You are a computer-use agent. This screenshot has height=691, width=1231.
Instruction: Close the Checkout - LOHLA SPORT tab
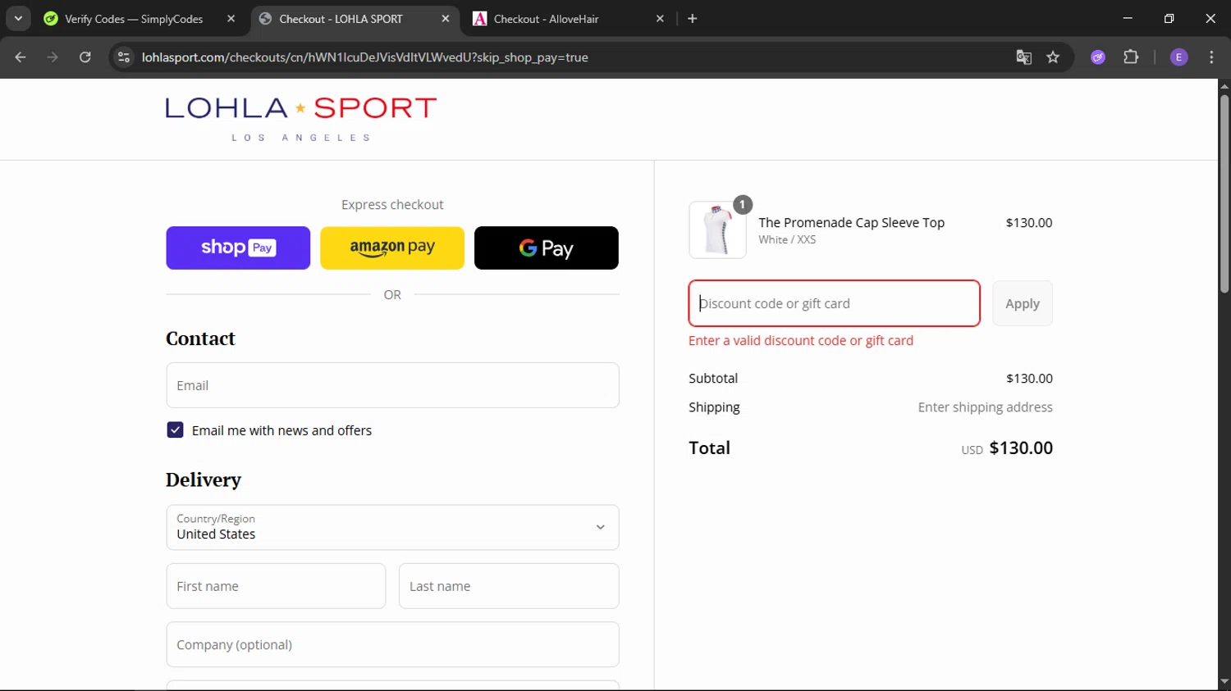446,19
